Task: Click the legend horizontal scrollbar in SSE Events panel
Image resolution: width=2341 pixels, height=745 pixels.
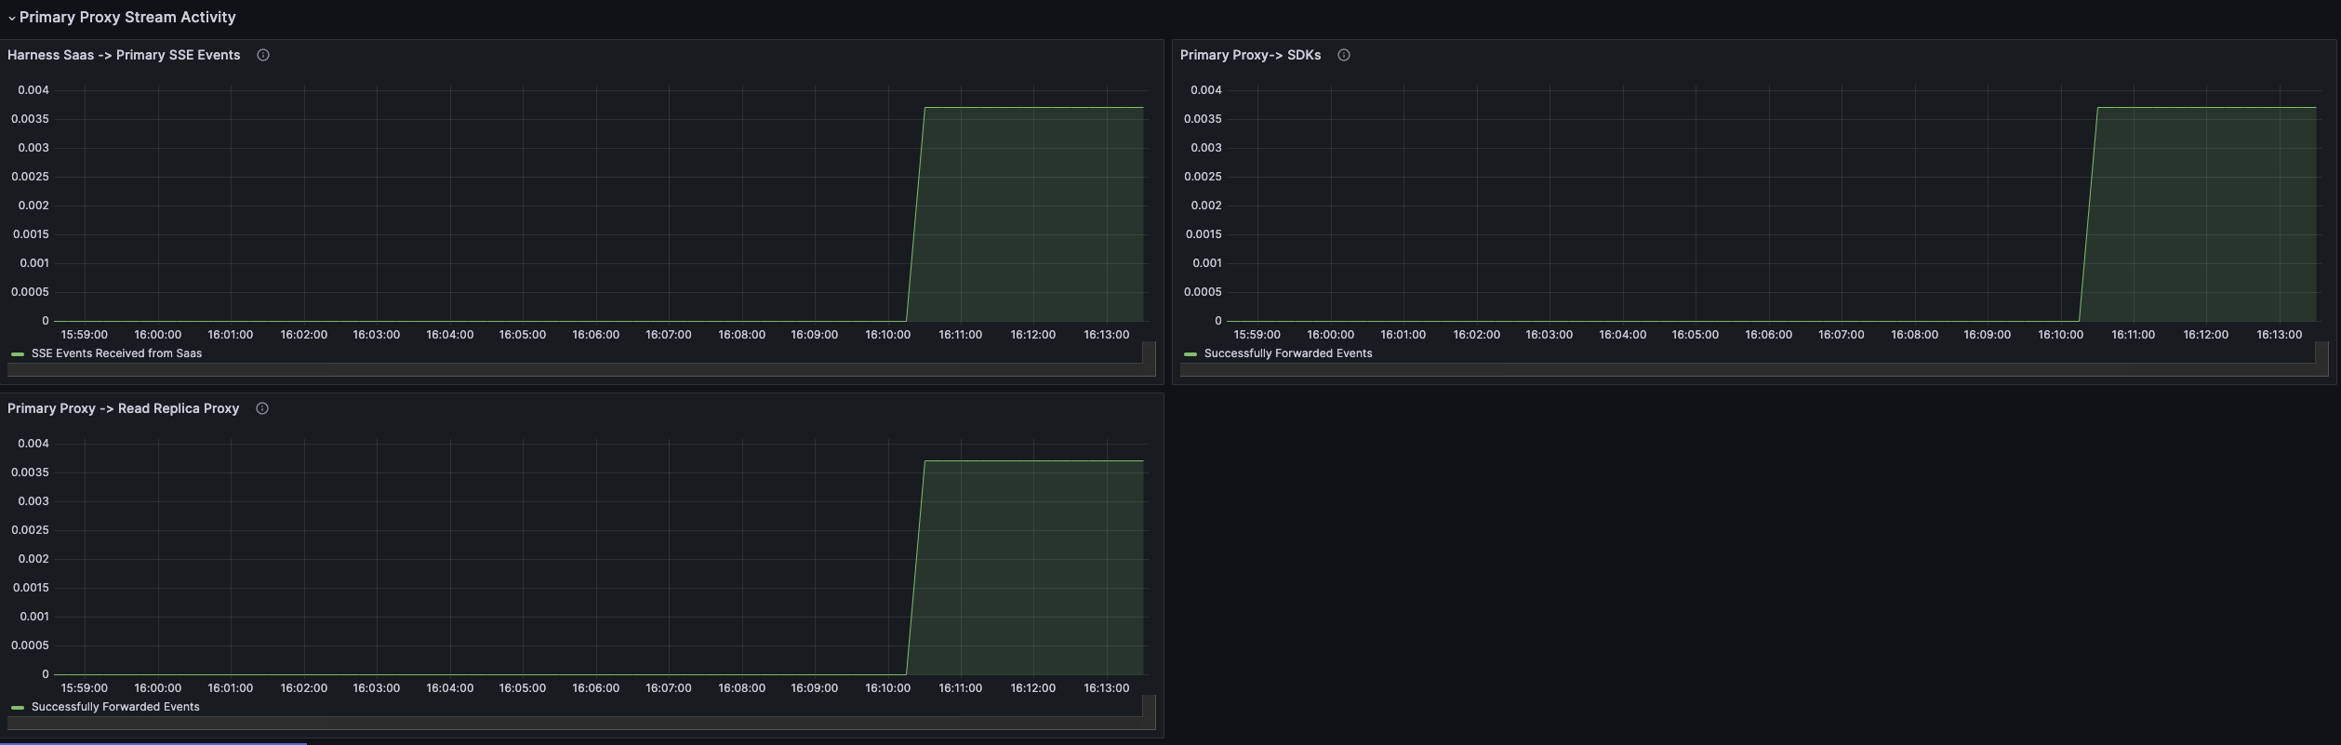Action: point(575,369)
